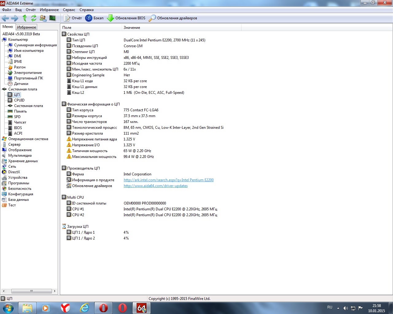
Task: Go back with the blue left arrow
Action: point(5,18)
